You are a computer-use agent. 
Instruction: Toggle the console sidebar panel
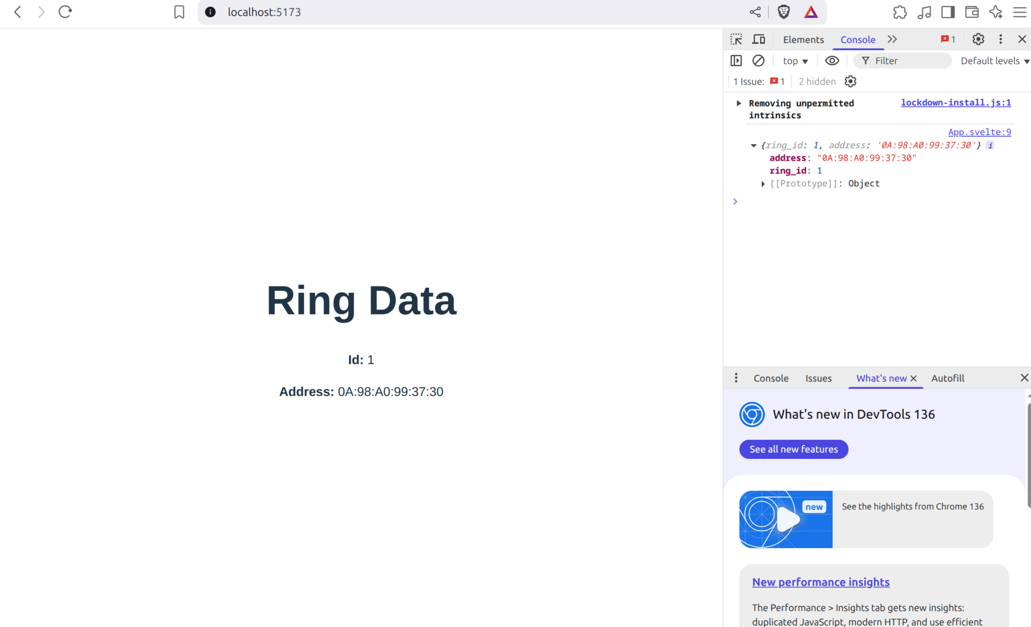(736, 60)
